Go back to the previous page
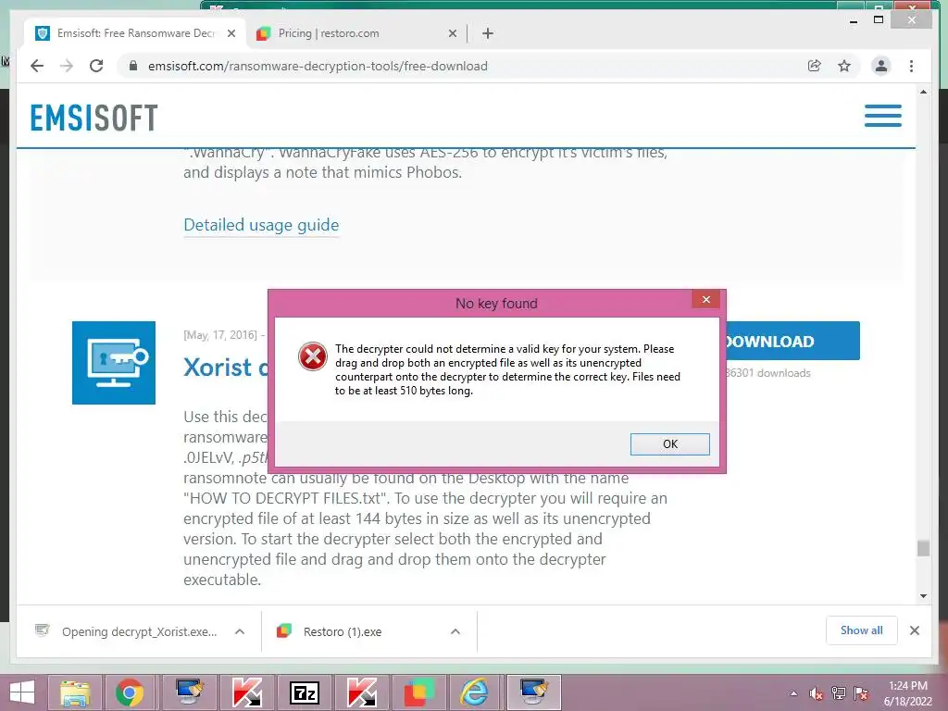Viewport: 948px width, 711px height. pos(37,66)
